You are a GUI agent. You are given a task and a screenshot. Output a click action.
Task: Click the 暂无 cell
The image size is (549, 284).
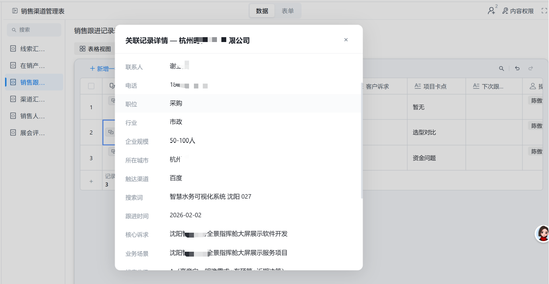tap(437, 107)
